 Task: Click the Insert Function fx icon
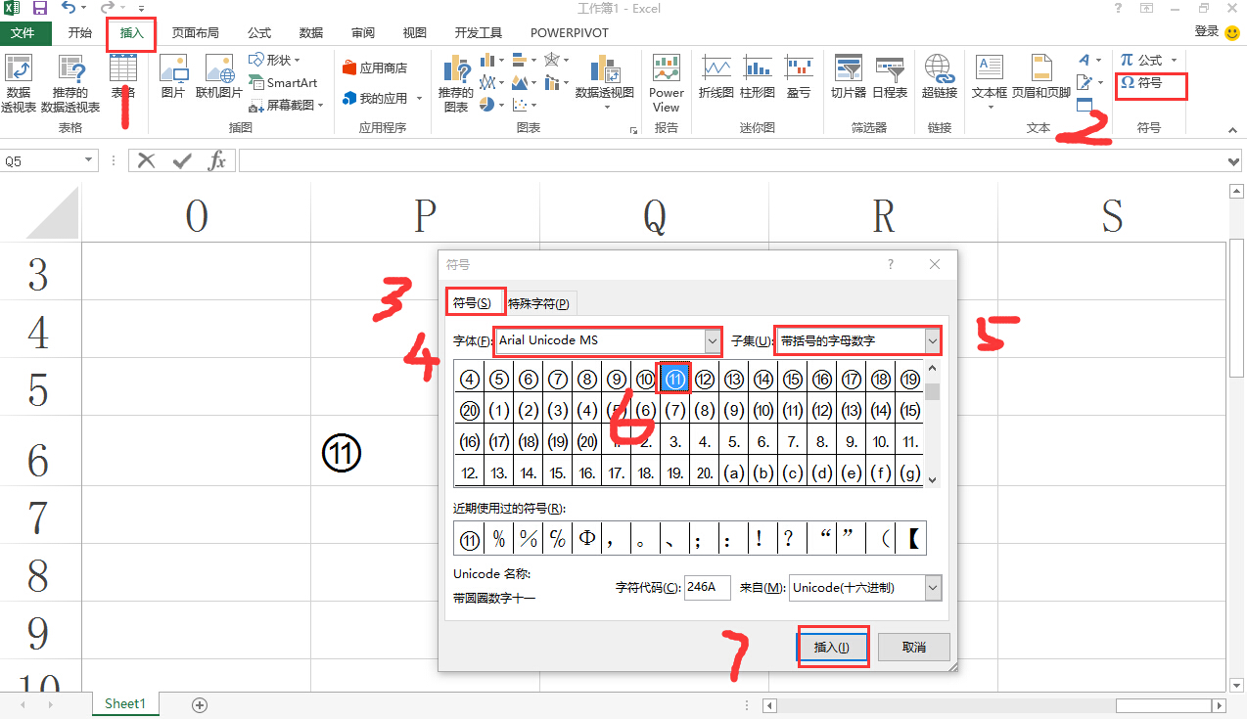tap(217, 160)
